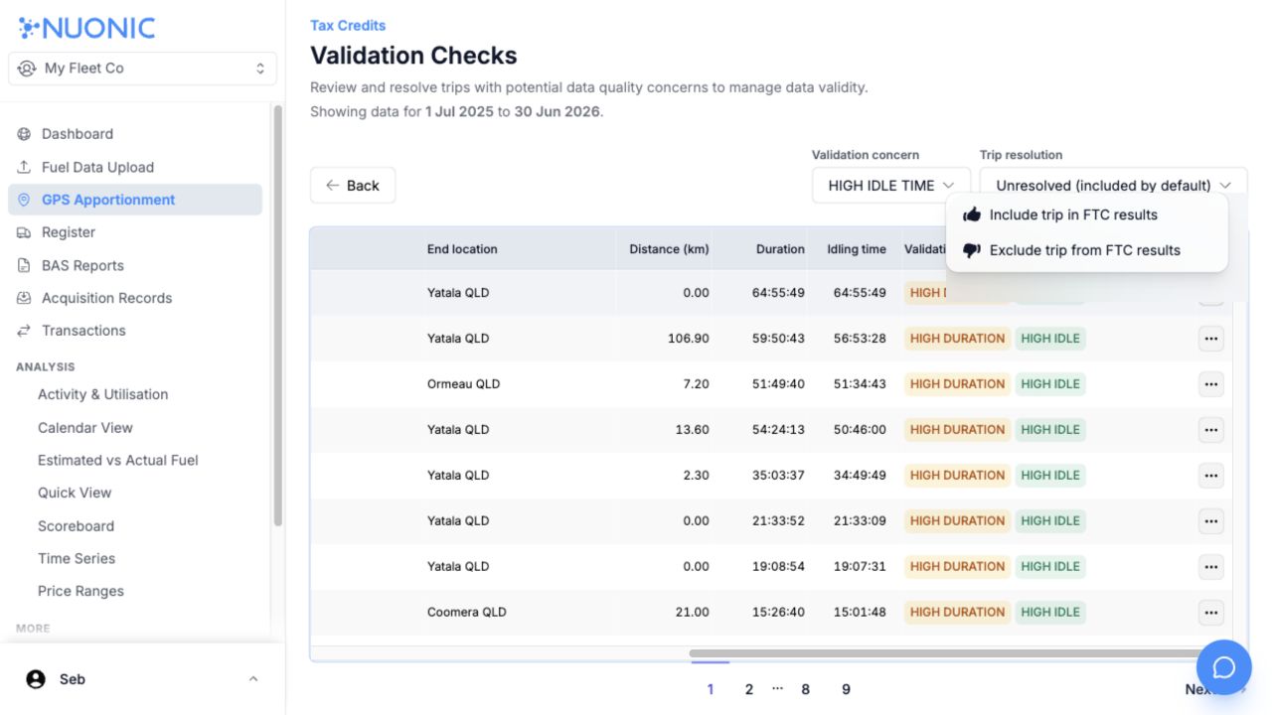Open the Validation concern HIGH IDLE TIME dropdown
This screenshot has width=1272, height=715.
pyautogui.click(x=891, y=186)
